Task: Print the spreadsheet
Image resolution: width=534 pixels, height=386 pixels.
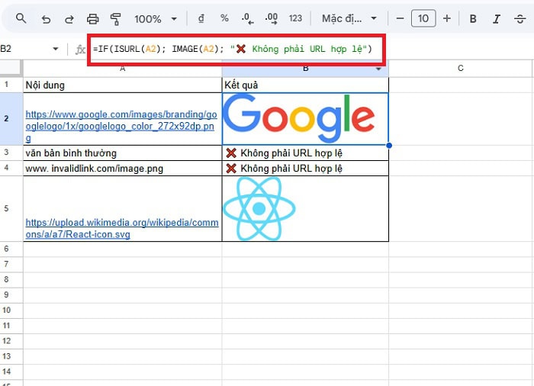Action: click(x=93, y=18)
